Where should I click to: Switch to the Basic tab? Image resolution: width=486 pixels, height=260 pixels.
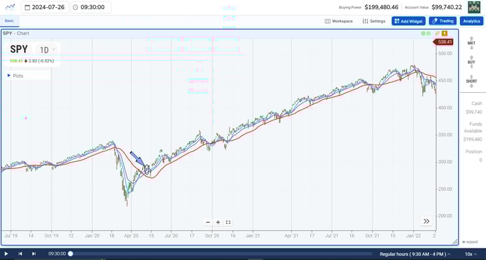9,21
